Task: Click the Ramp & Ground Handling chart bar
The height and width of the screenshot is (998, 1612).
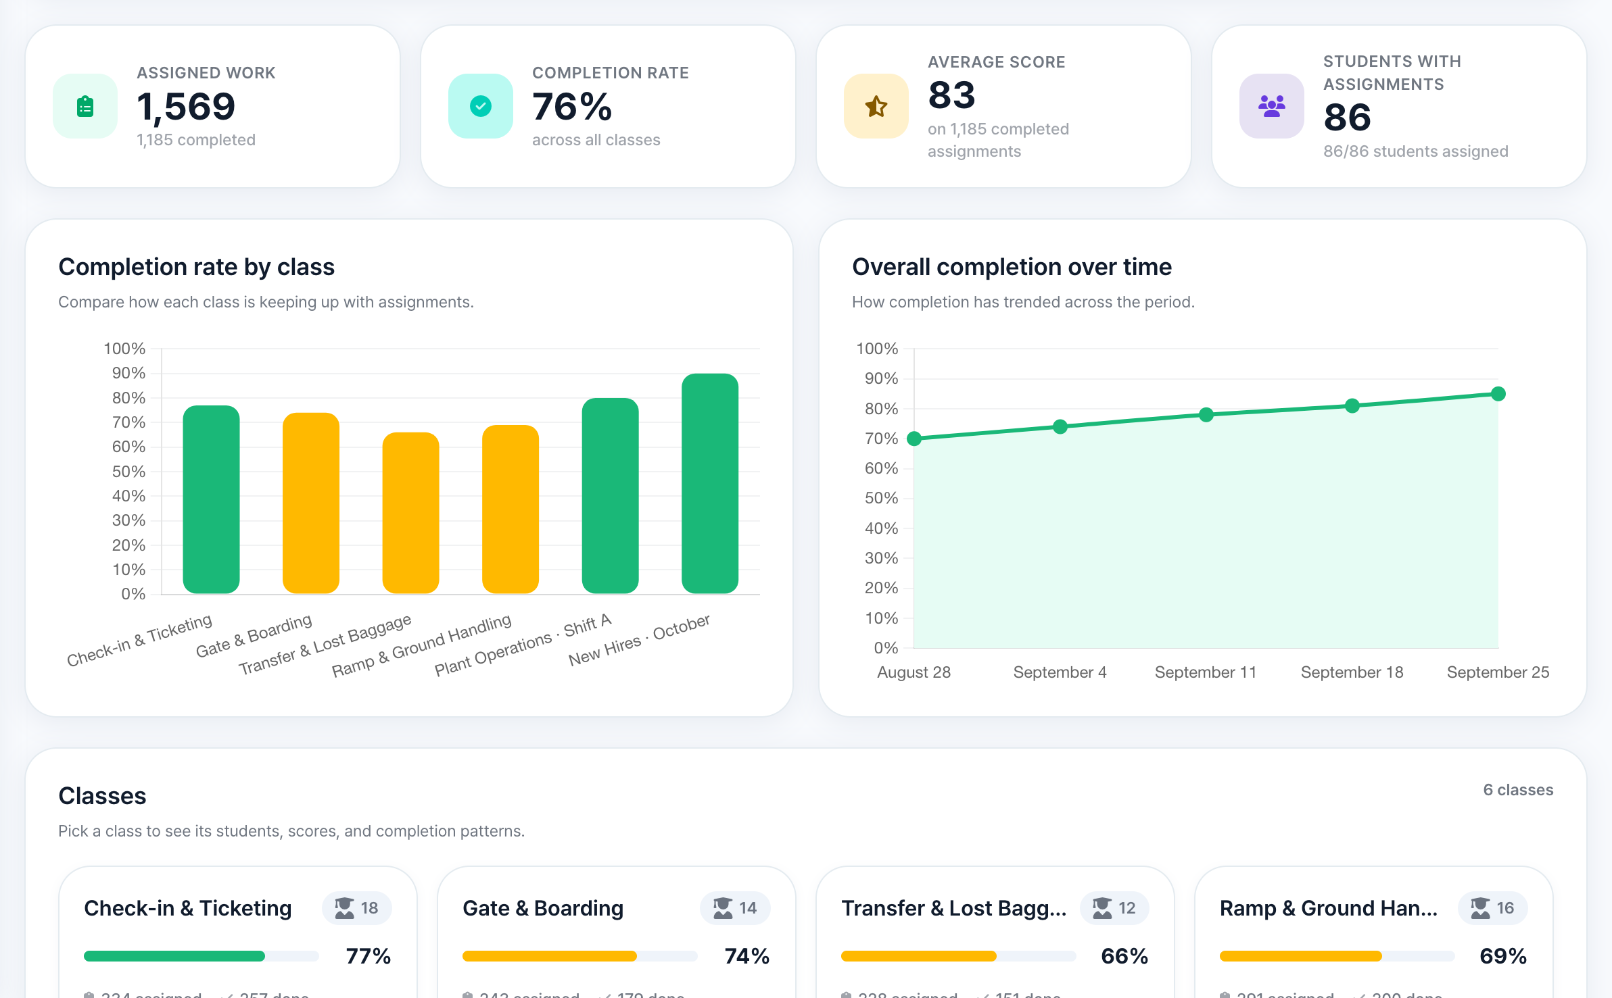Action: tap(511, 509)
